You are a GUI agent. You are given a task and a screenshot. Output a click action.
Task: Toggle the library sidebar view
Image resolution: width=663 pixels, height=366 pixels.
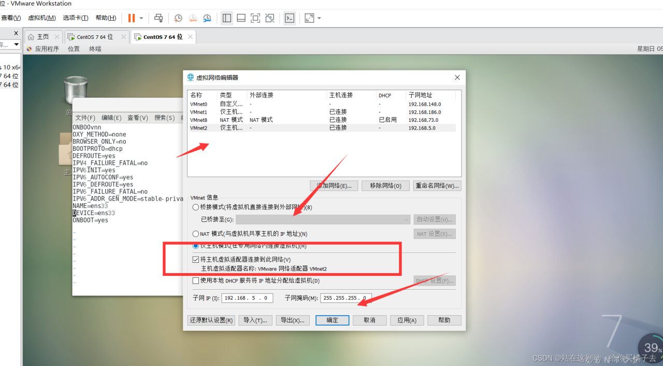coord(227,18)
